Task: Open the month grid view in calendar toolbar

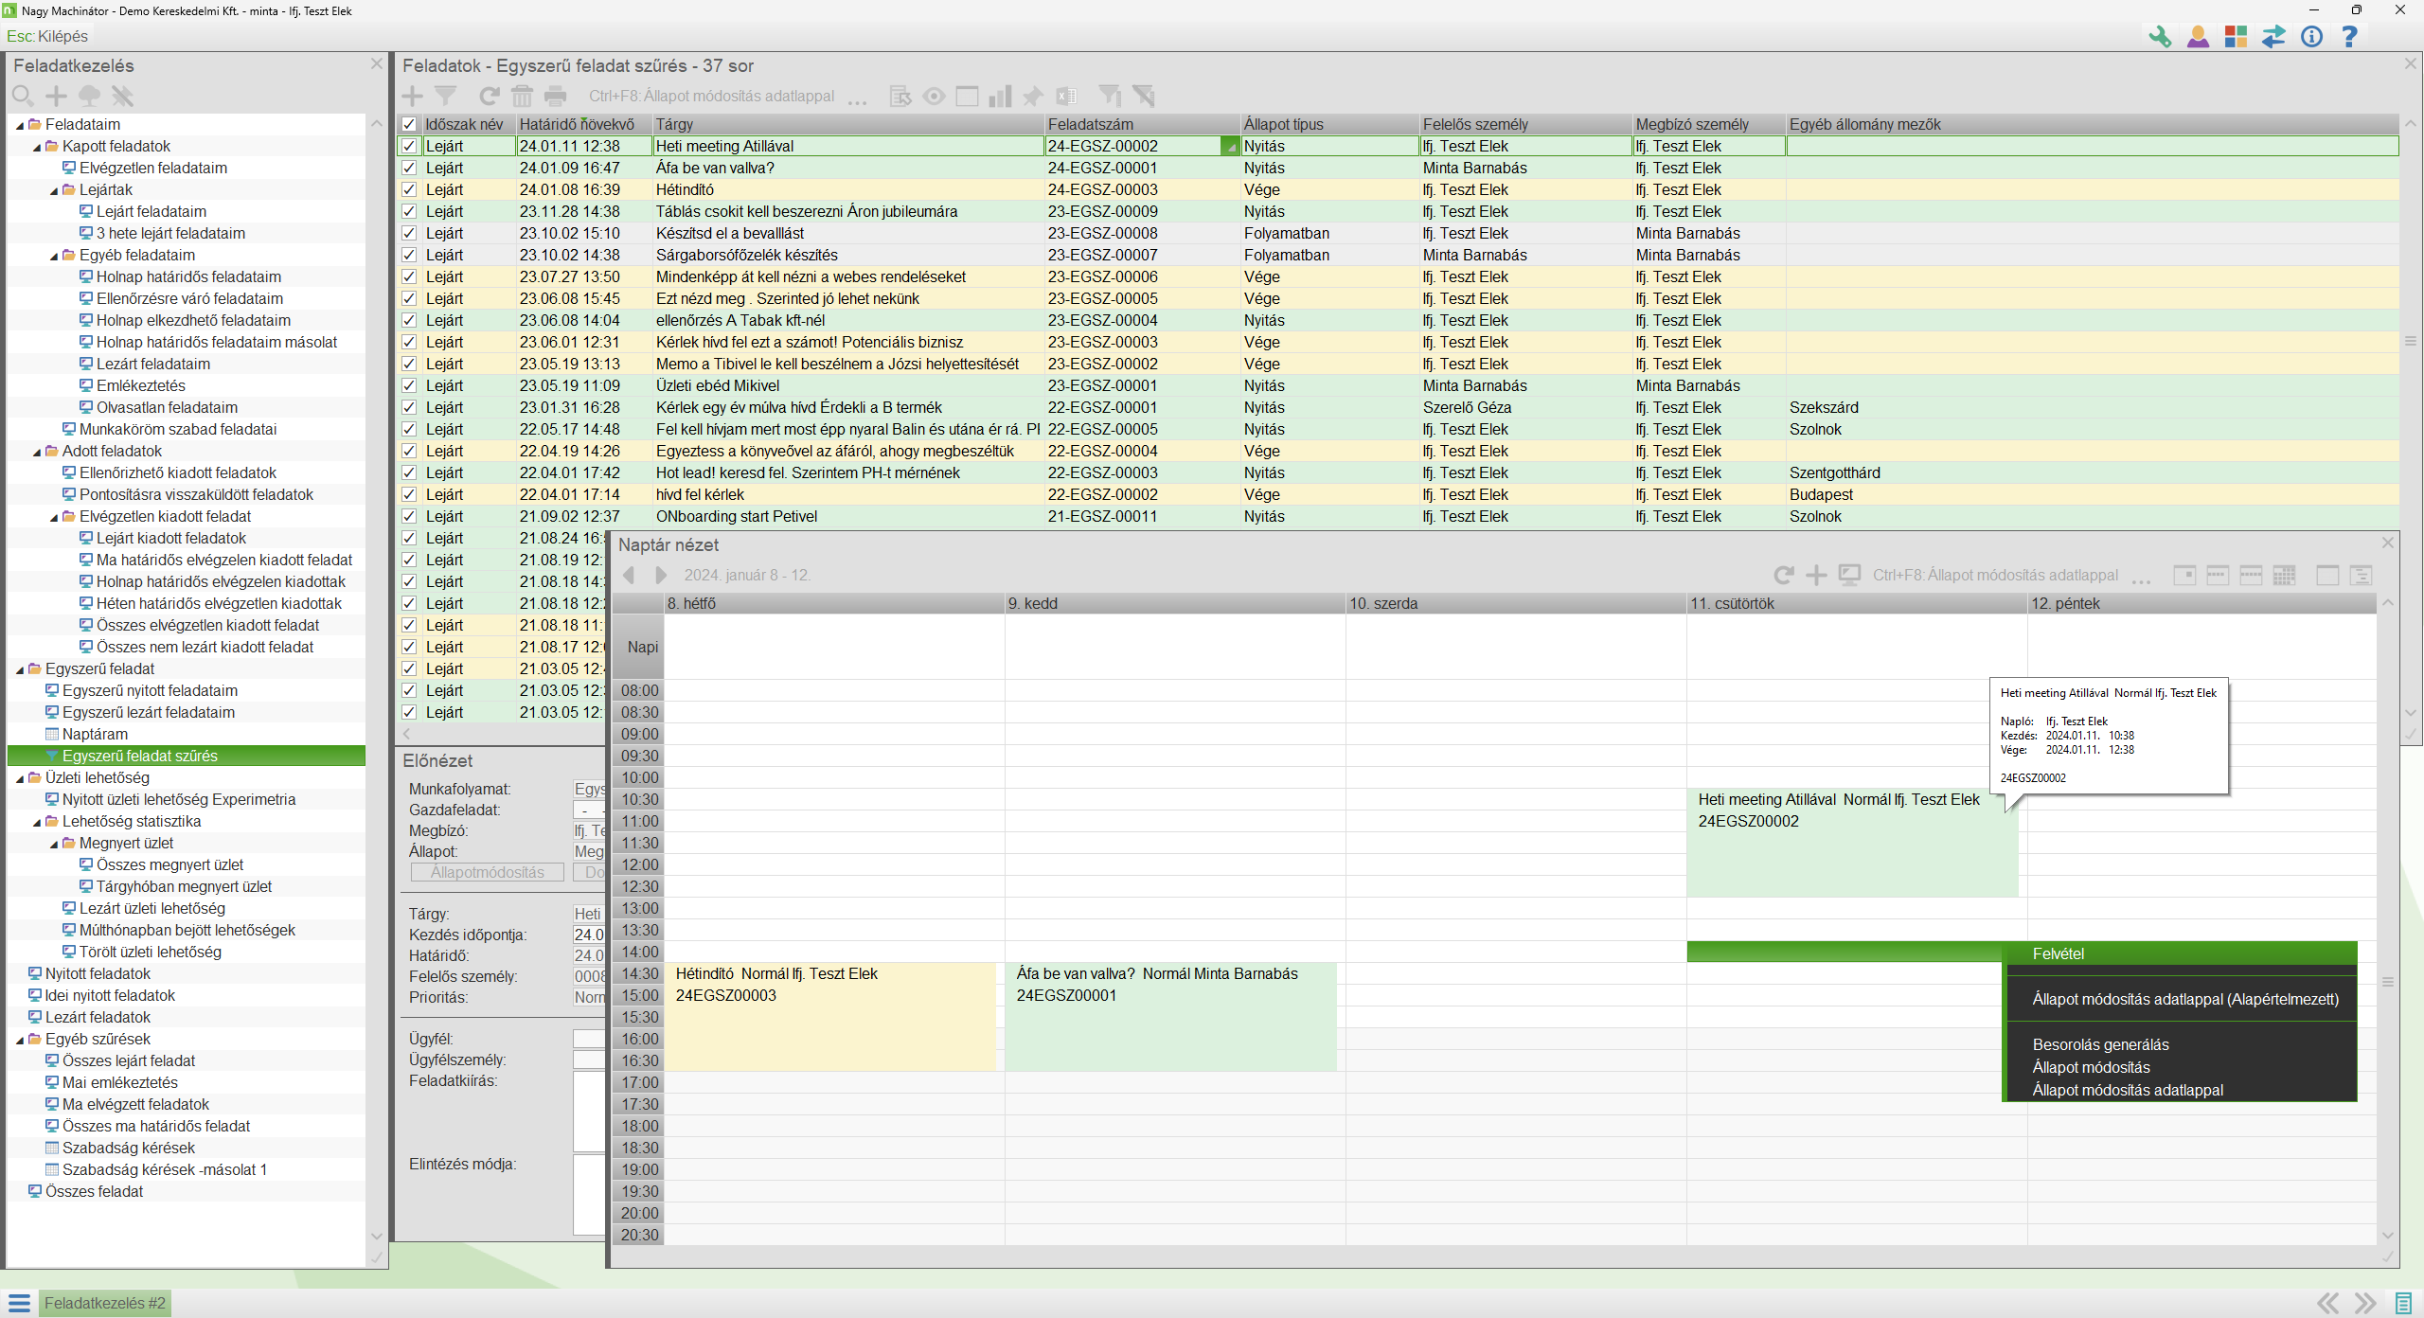Action: click(x=2284, y=575)
